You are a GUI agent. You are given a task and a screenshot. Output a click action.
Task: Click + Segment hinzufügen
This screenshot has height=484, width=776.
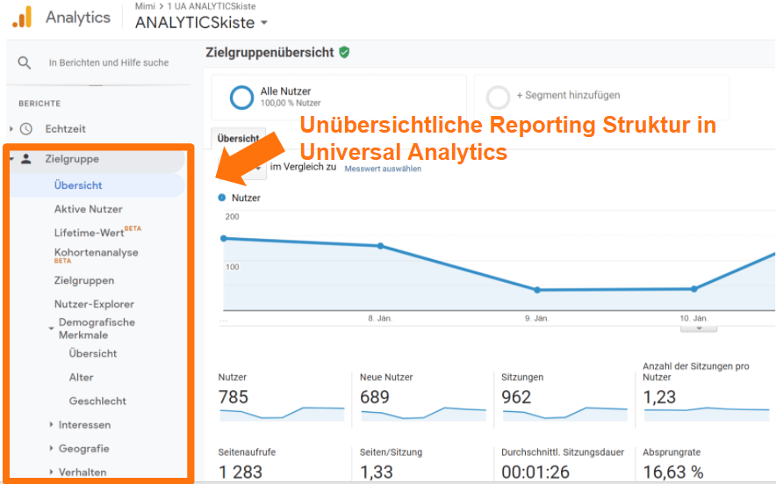tap(568, 95)
